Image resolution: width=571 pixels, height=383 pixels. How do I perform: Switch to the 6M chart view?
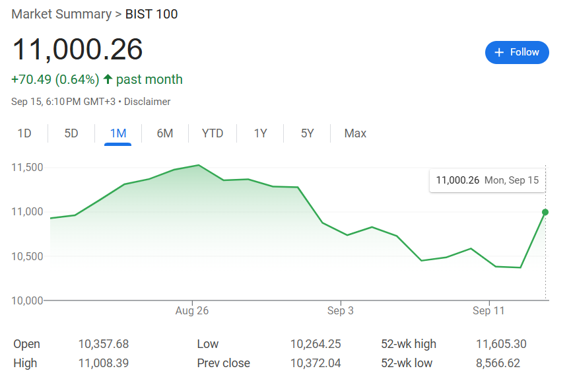tap(165, 133)
